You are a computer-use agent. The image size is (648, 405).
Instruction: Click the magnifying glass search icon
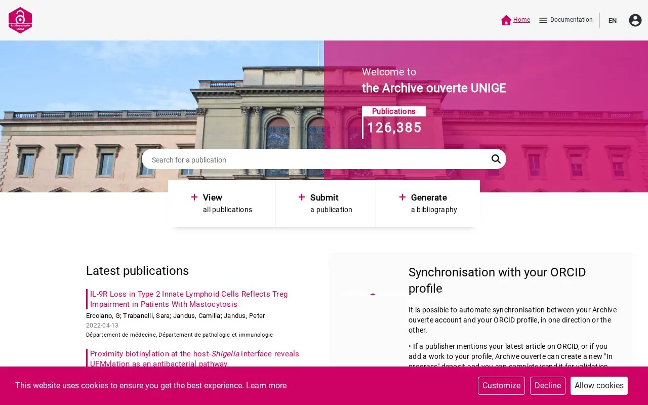pos(496,159)
